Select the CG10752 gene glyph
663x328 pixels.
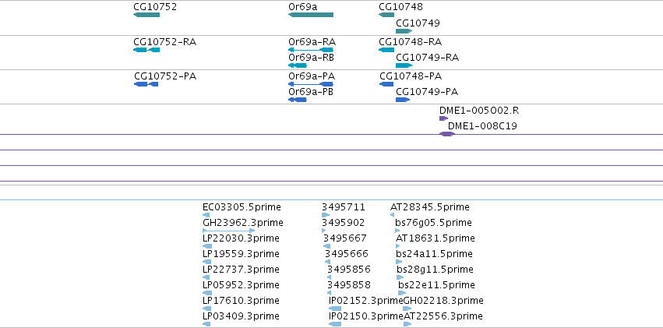146,15
